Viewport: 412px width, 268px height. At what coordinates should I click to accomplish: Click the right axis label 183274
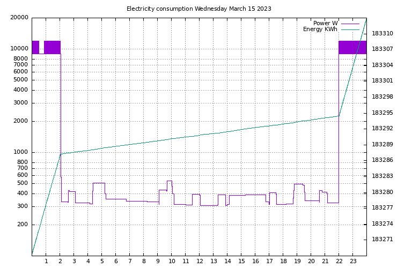tap(382, 224)
